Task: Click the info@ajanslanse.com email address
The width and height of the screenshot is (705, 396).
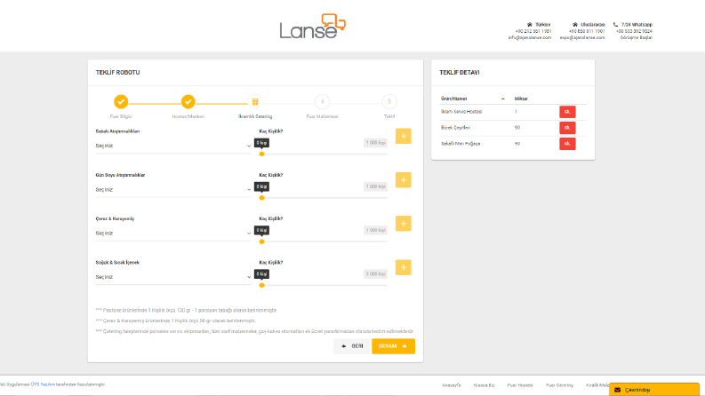Action: point(530,37)
